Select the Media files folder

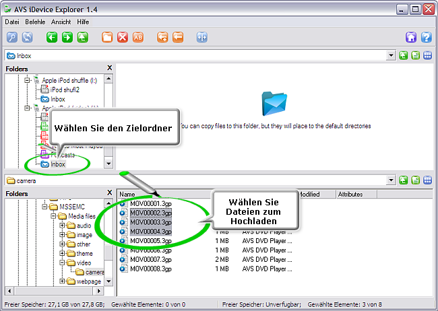tap(82, 216)
